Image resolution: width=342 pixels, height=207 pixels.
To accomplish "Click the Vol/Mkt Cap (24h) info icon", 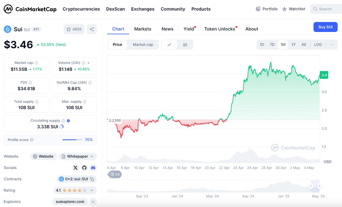I will (x=90, y=83).
